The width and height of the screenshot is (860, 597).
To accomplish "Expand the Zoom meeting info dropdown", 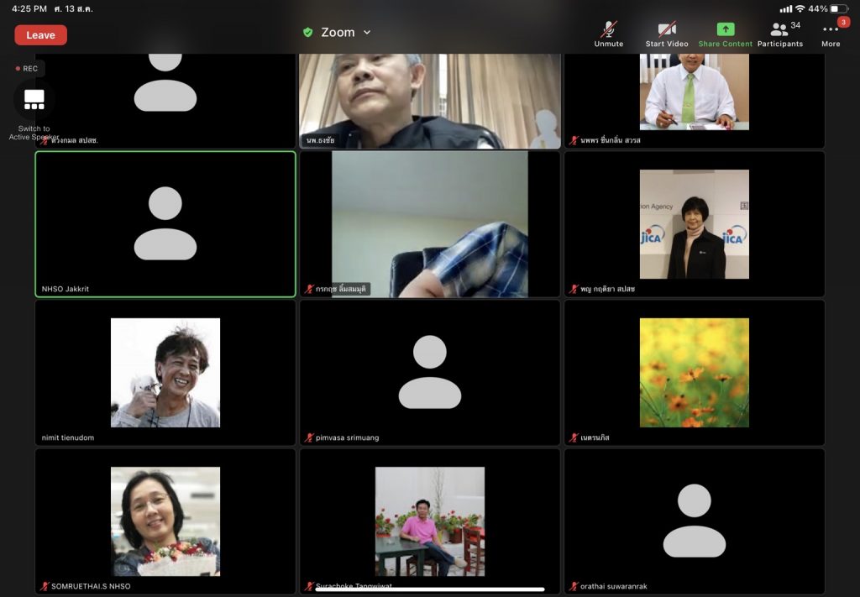I will 366,33.
